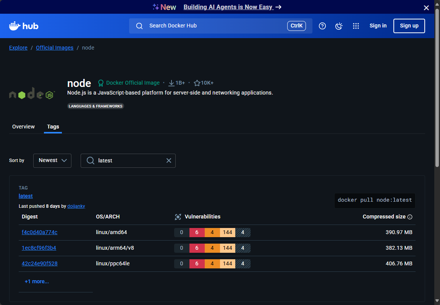Viewport: 440px width, 305px height.
Task: Go to the Explore breadcrumb
Action: 18,48
